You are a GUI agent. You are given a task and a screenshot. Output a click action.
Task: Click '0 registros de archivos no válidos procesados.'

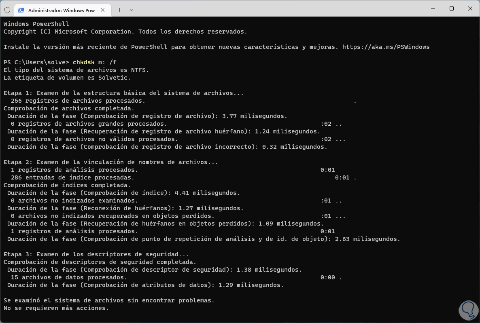(x=94, y=139)
